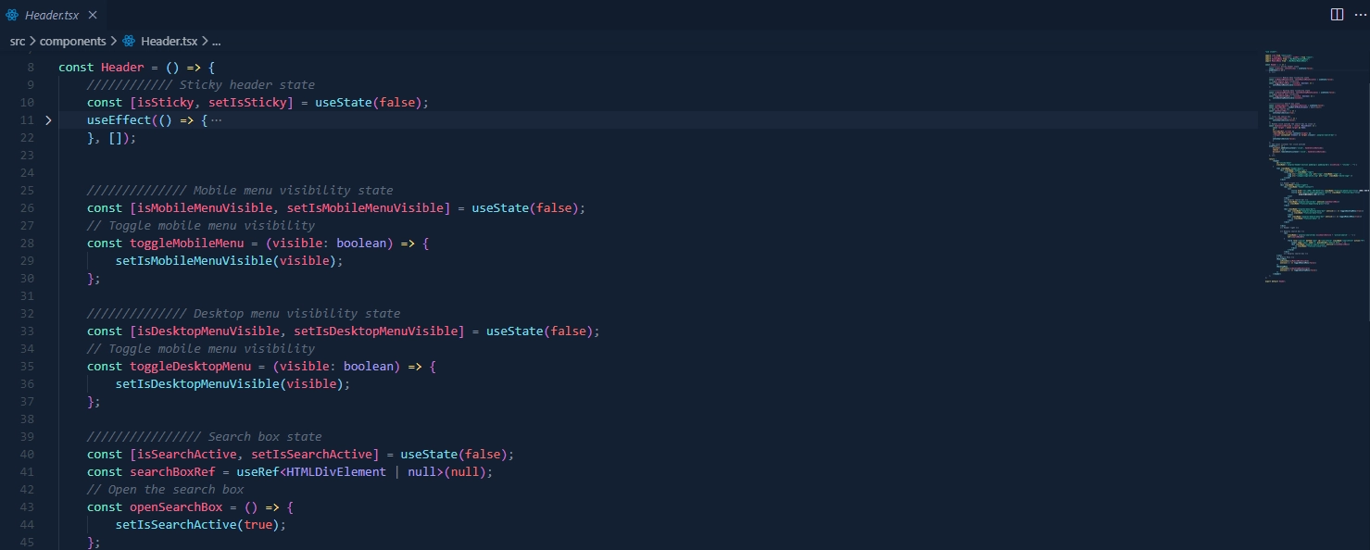Viewport: 1370px width, 550px height.
Task: Open the src breadcrumb folder
Action: pyautogui.click(x=18, y=42)
